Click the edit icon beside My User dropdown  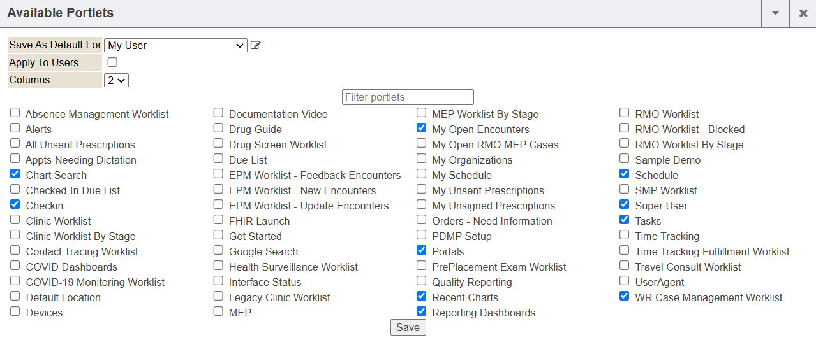256,45
